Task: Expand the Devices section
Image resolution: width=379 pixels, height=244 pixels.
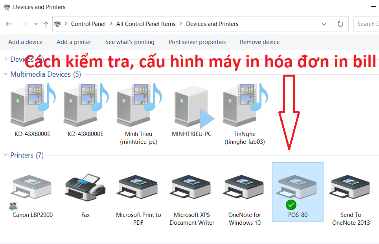Action: click(5, 59)
